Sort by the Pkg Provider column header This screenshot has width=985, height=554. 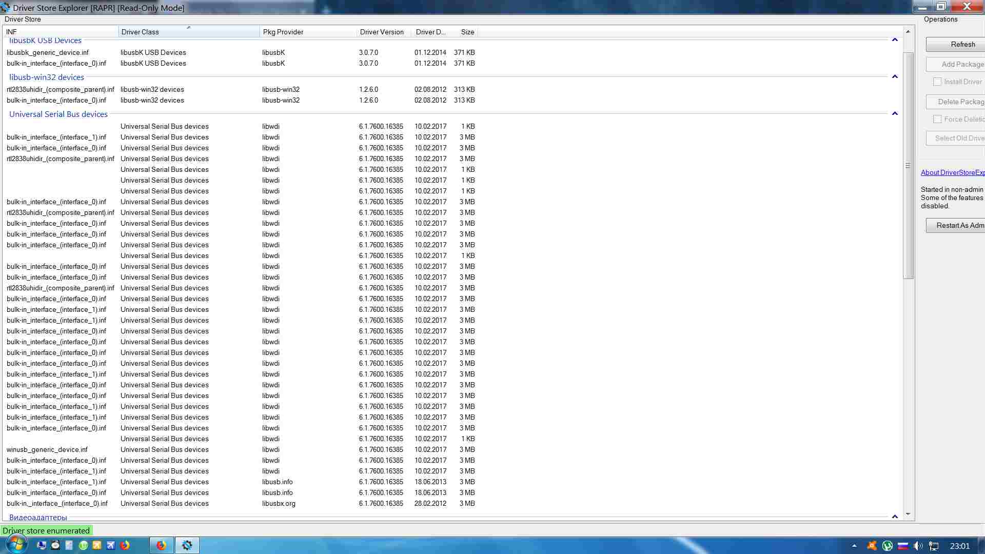click(x=308, y=32)
